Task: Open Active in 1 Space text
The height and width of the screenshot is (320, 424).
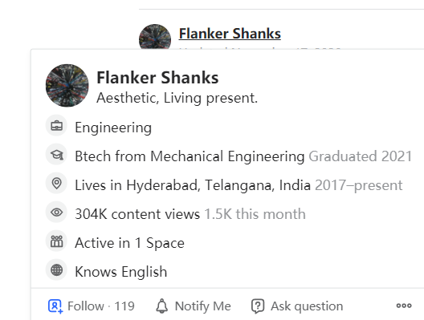Action: tap(130, 243)
